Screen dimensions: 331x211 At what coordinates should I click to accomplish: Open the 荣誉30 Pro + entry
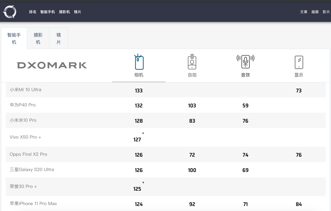point(23,186)
